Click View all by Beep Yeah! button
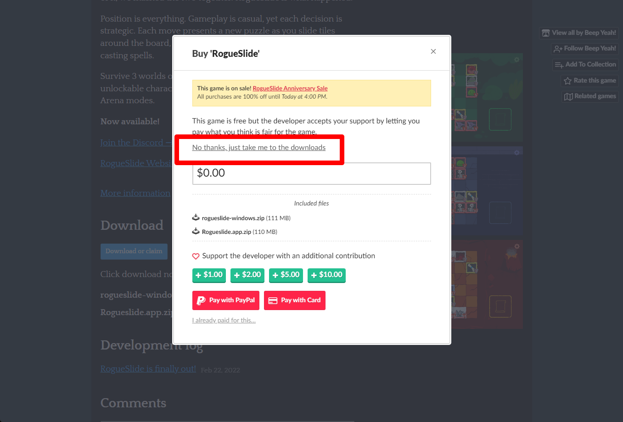 pos(579,33)
